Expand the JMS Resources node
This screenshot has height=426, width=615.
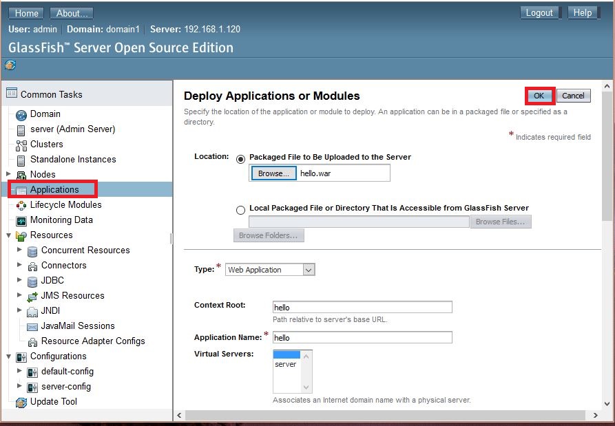19,295
